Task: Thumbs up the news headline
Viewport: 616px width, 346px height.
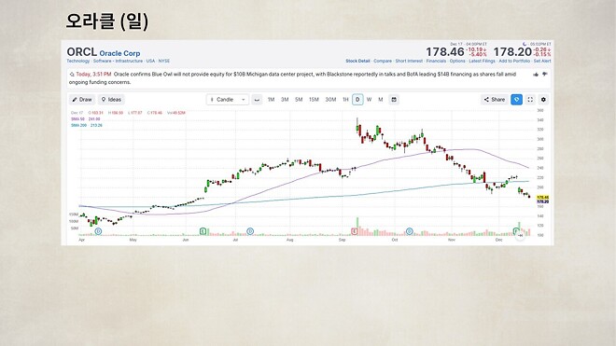Action: (x=536, y=75)
